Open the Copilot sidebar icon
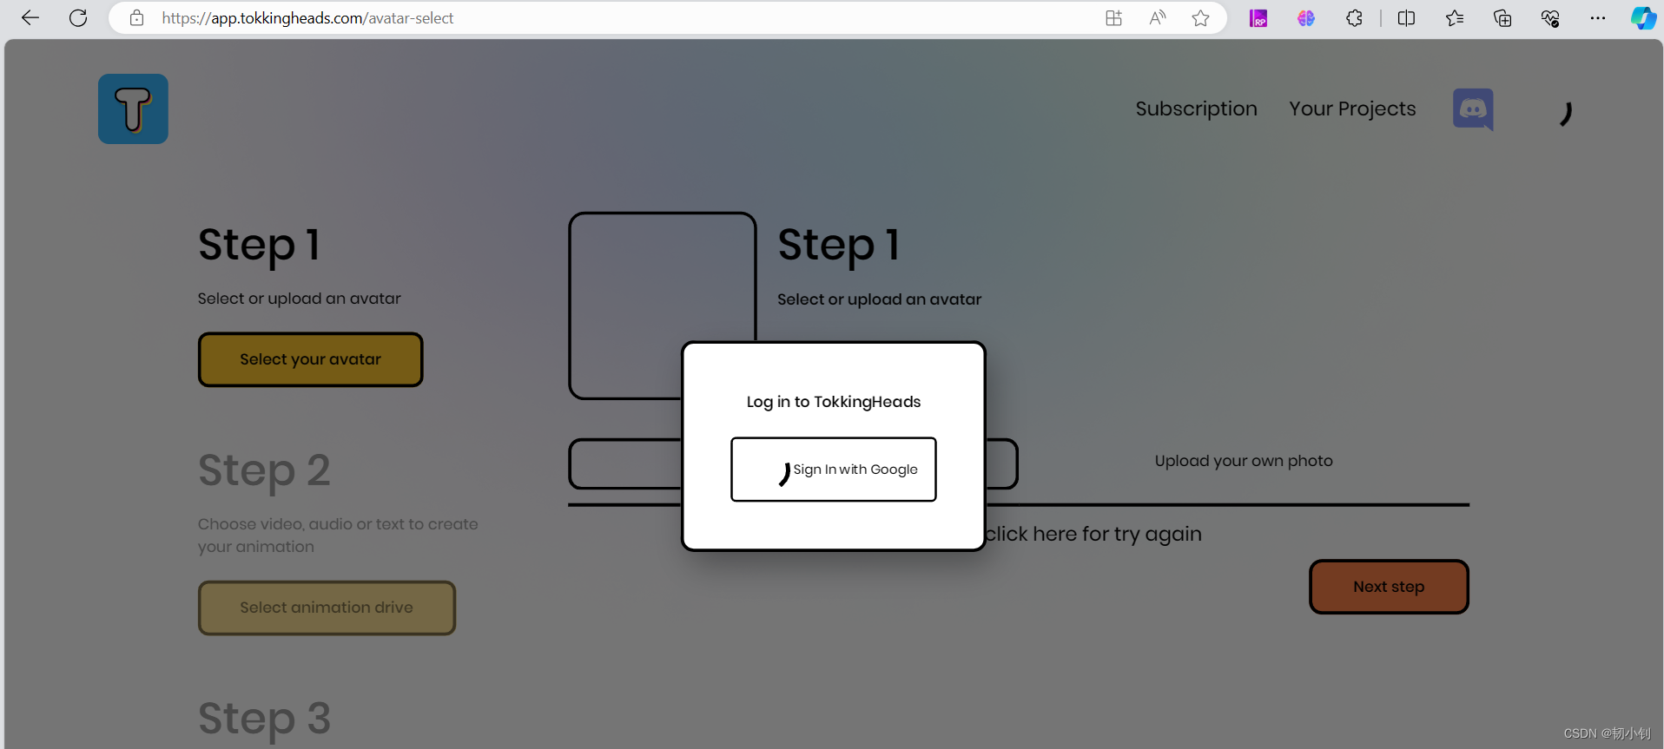Viewport: 1664px width, 749px height. pyautogui.click(x=1643, y=18)
